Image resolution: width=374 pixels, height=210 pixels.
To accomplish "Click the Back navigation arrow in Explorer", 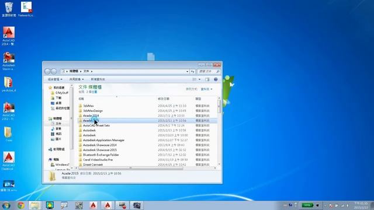I will tap(47, 71).
